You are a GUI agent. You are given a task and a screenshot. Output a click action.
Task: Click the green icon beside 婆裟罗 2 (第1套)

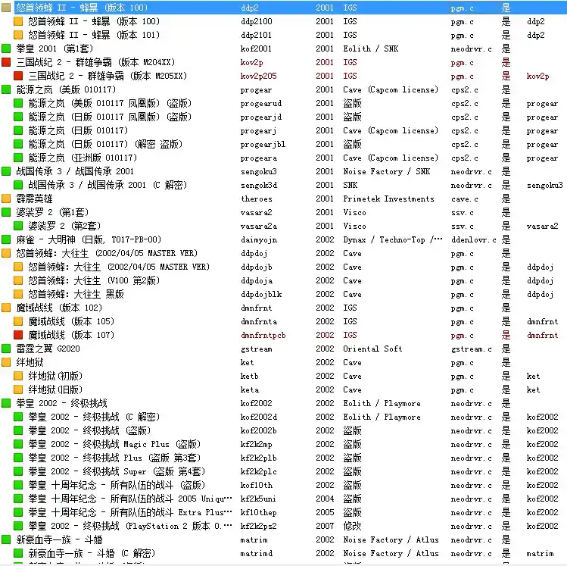(6, 212)
